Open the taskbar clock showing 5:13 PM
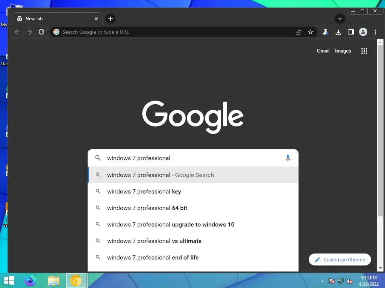 pos(368,281)
